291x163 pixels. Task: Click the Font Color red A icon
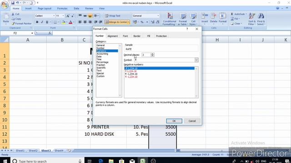pyautogui.click(x=70, y=22)
